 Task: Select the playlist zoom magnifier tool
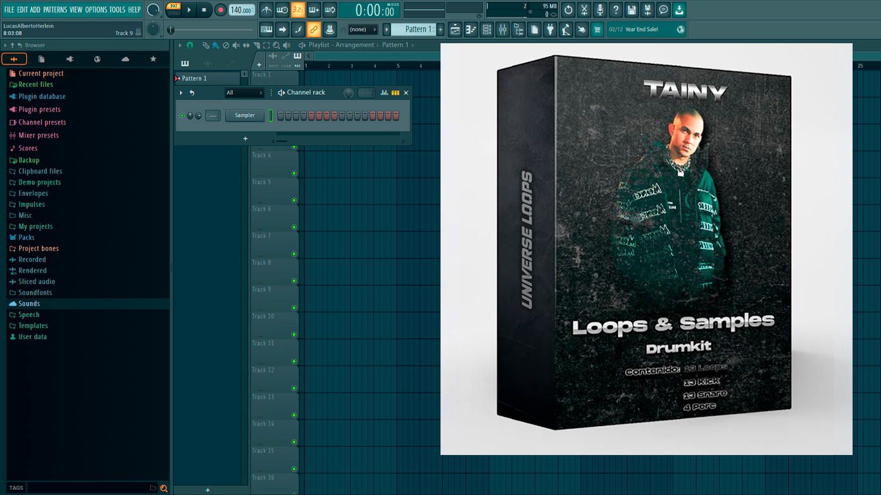276,45
